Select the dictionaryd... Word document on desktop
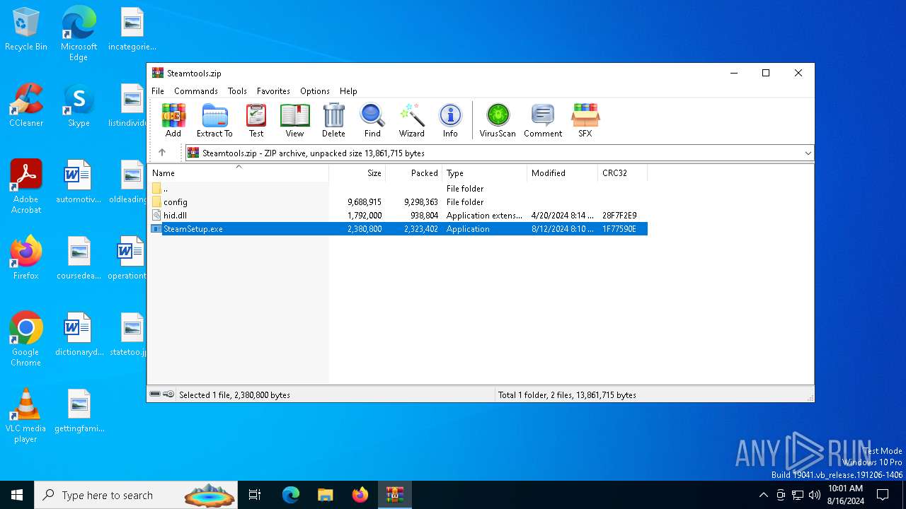Image resolution: width=906 pixels, height=509 pixels. pos(79,334)
